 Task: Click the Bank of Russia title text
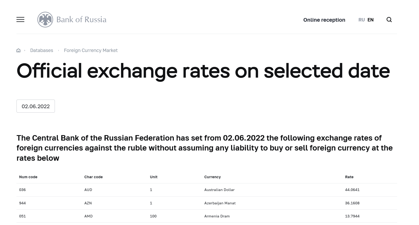81,20
